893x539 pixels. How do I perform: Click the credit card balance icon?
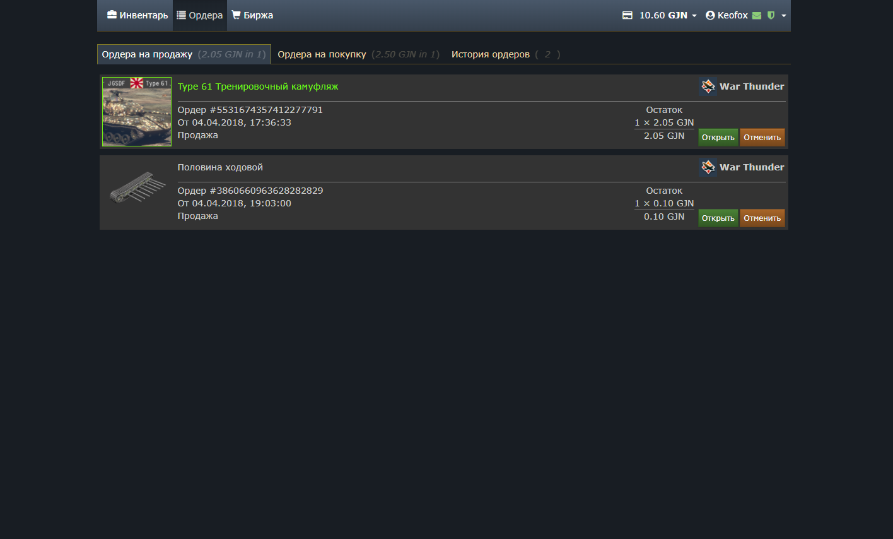[x=627, y=15]
